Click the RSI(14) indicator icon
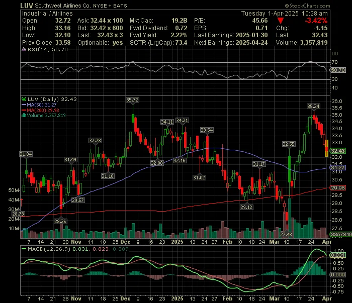Viewport: 352px width, 303px height. point(24,49)
